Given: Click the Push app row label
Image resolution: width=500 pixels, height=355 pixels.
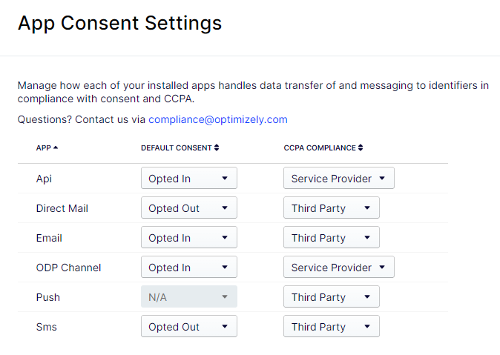Looking at the screenshot, I should (48, 297).
